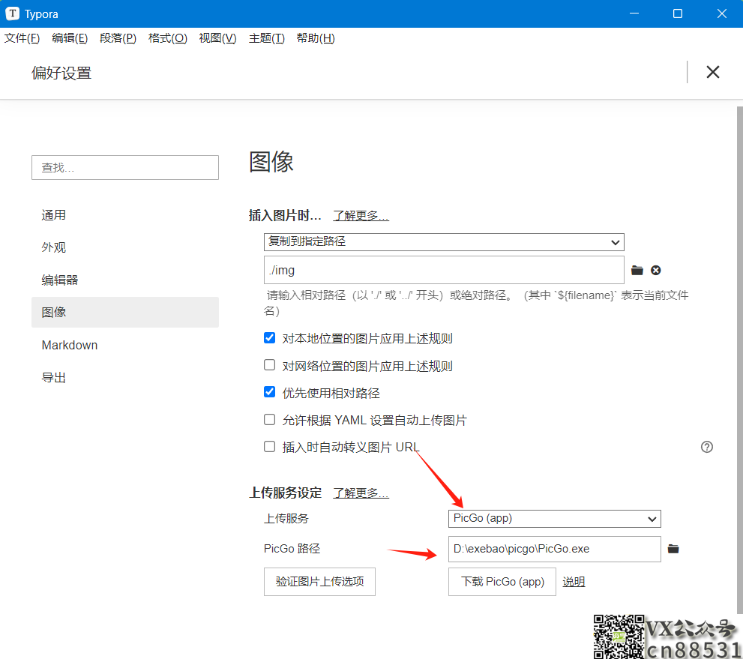The width and height of the screenshot is (743, 659).
Task: Enable apply rules to network images checkbox
Action: tap(269, 365)
